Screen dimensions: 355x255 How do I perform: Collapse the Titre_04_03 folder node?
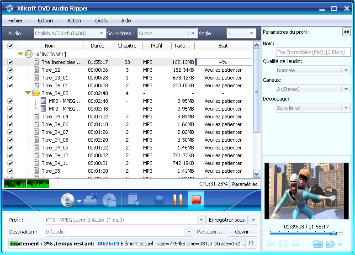[x=27, y=93]
